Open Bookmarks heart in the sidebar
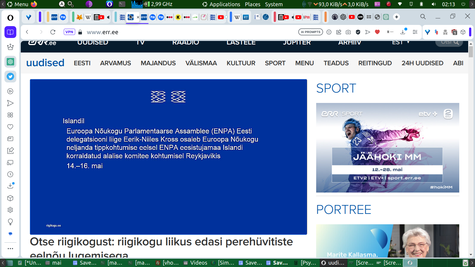 click(x=10, y=127)
